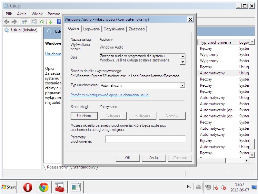Switch to the Rozszerzony view tab
Viewport: 258px width, 194px height.
[x=57, y=167]
